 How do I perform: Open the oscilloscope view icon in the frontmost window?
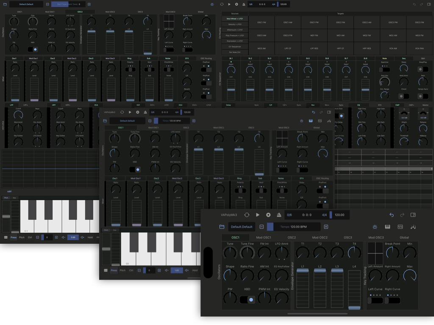[x=400, y=227]
